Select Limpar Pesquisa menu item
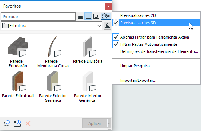This screenshot has width=201, height=131. (x=156, y=66)
